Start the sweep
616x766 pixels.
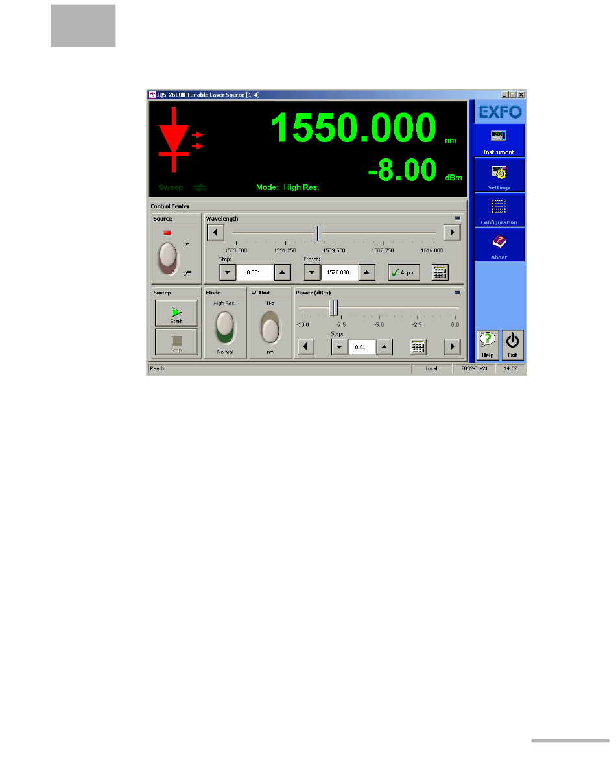[176, 313]
